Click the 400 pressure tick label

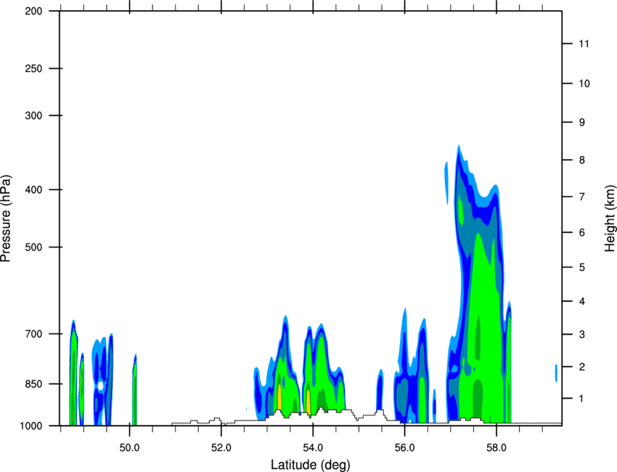tap(33, 190)
